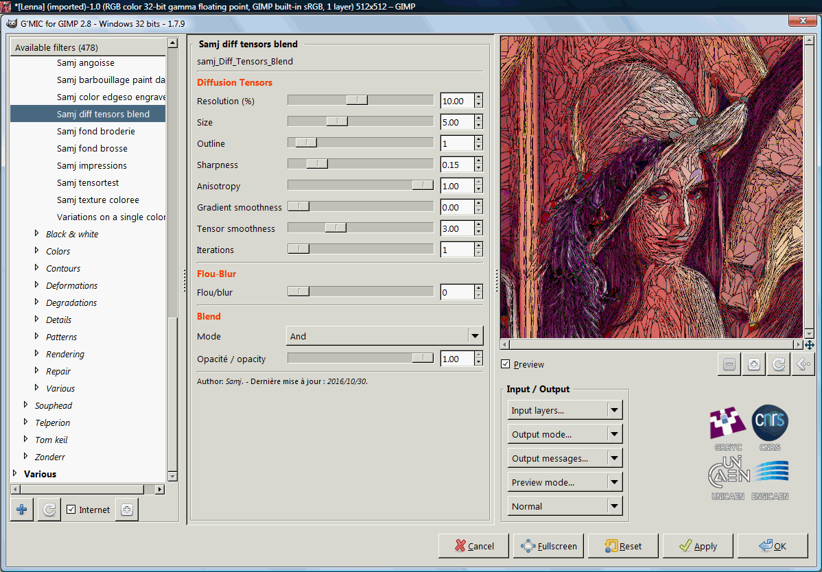The height and width of the screenshot is (572, 822).
Task: Close the G'MIC dialog window
Action: click(803, 21)
